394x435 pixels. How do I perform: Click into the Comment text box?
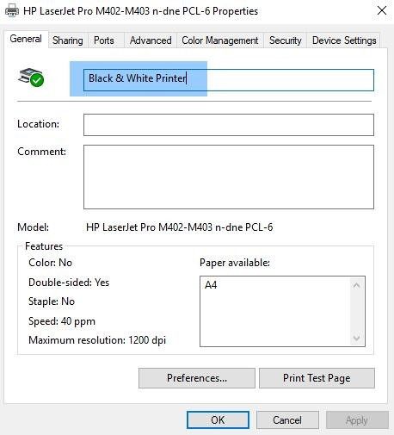tap(229, 177)
